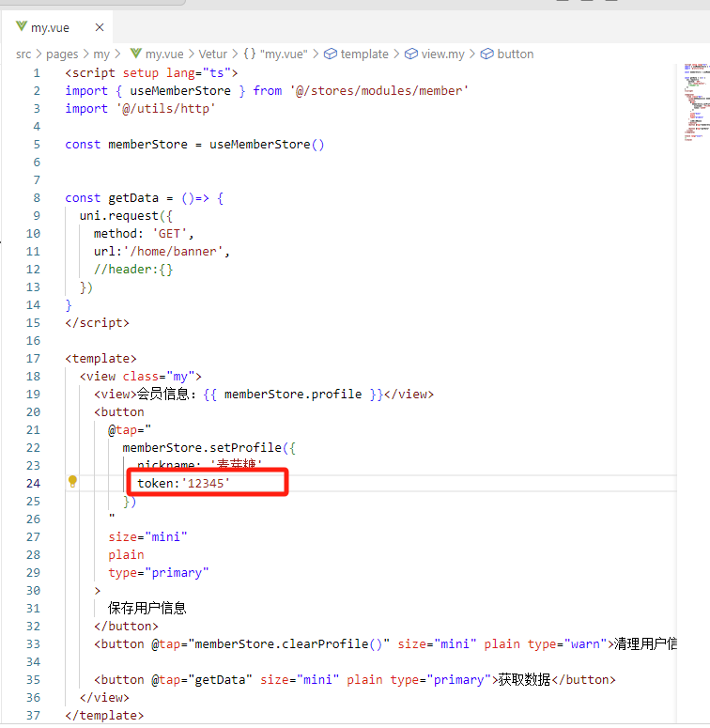710x728 pixels.
Task: Click the minimap code overview
Action: pos(696,102)
